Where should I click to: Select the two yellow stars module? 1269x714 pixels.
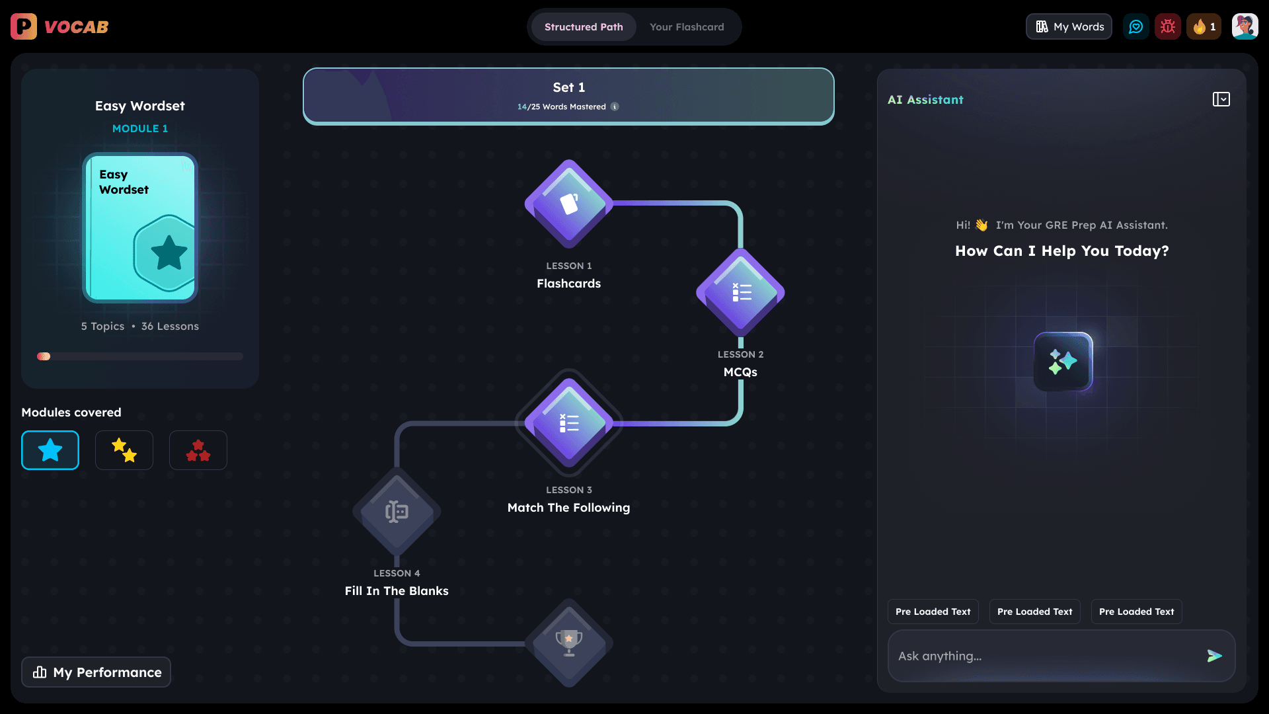[x=124, y=450]
